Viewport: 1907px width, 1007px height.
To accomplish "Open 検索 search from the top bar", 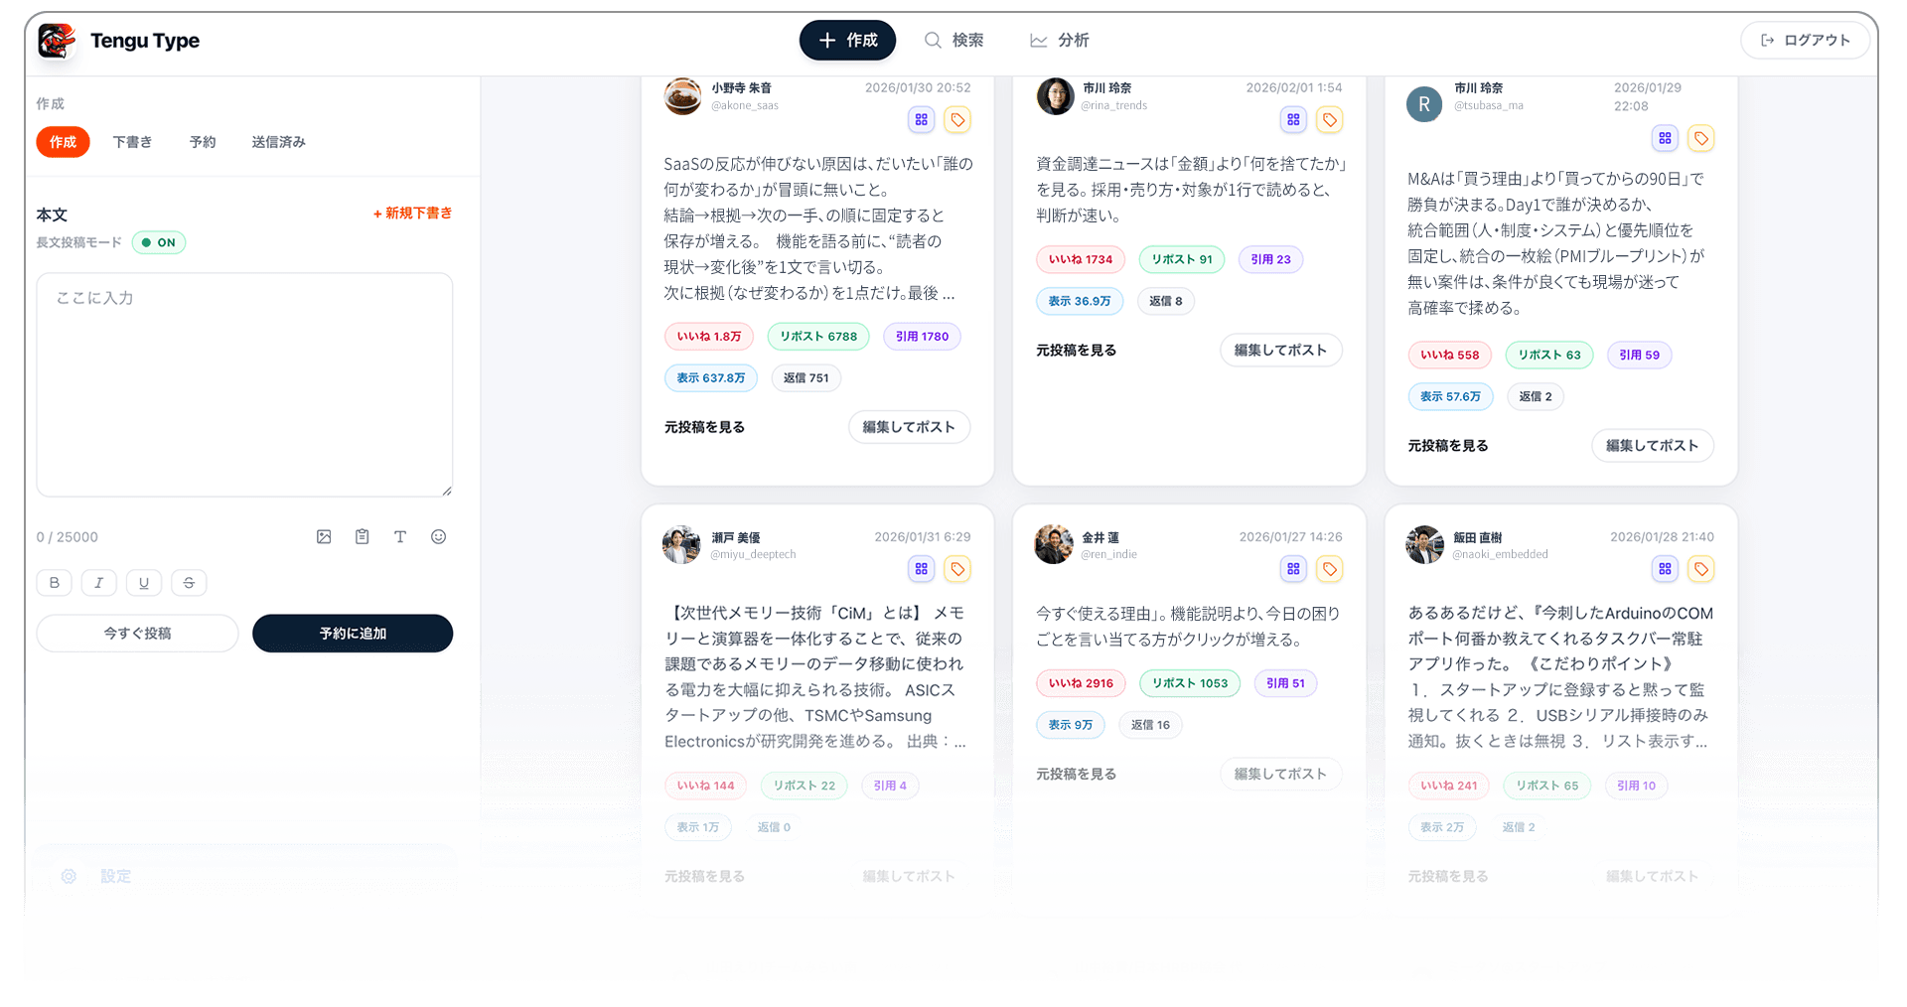I will (953, 40).
